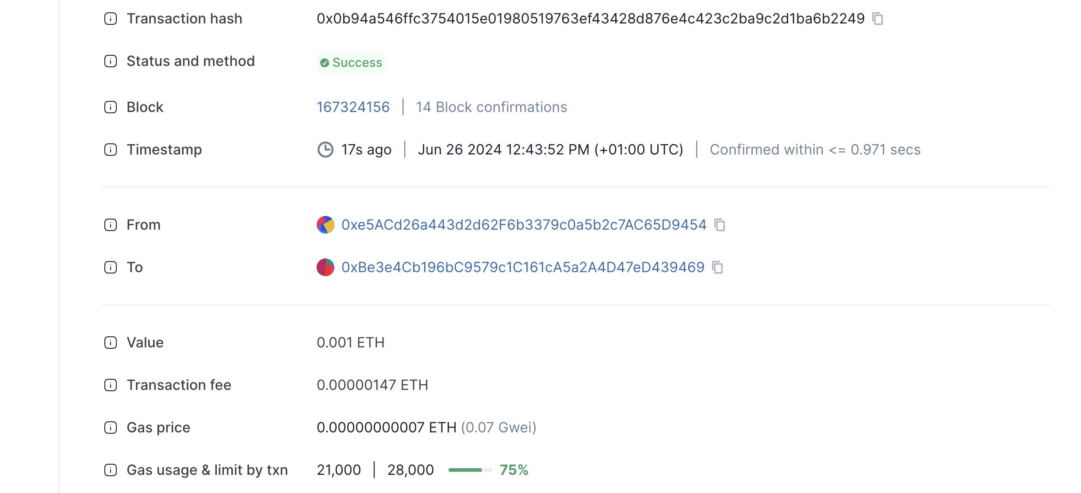1081x493 pixels.
Task: Copy the transaction hash
Action: click(x=878, y=18)
